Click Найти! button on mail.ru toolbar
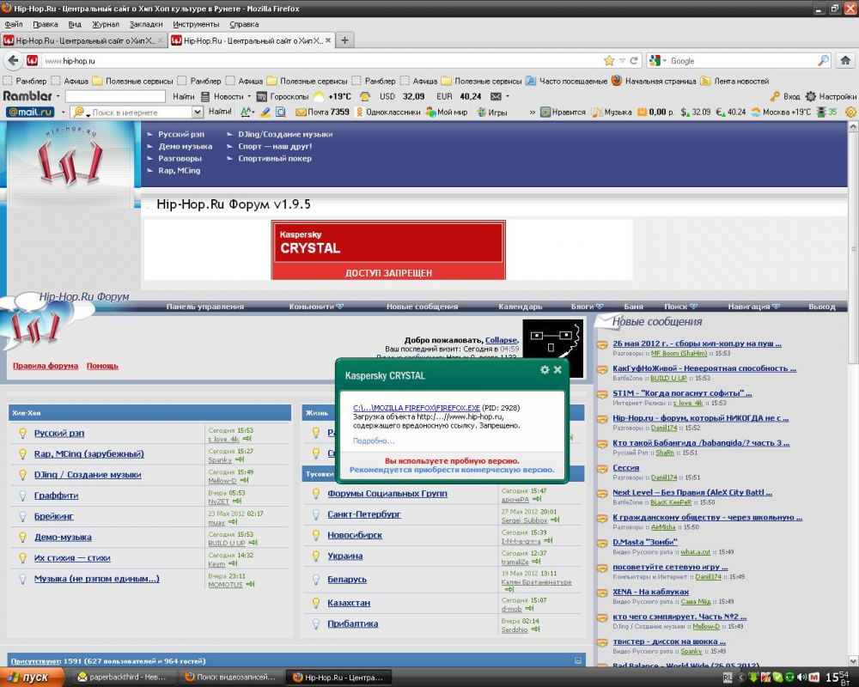The width and height of the screenshot is (859, 687). click(220, 112)
